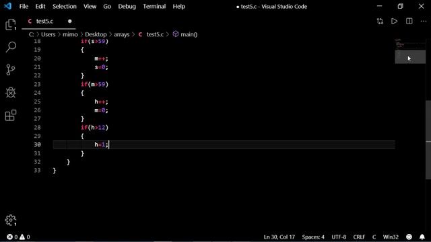Screen dimensions: 431x242
Task: Place cursor on if(m>59) line
Action: [x=94, y=84]
